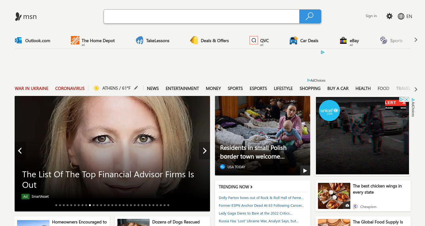Open Former ESPN Anchor trending link
425x226 pixels.
tap(261, 206)
